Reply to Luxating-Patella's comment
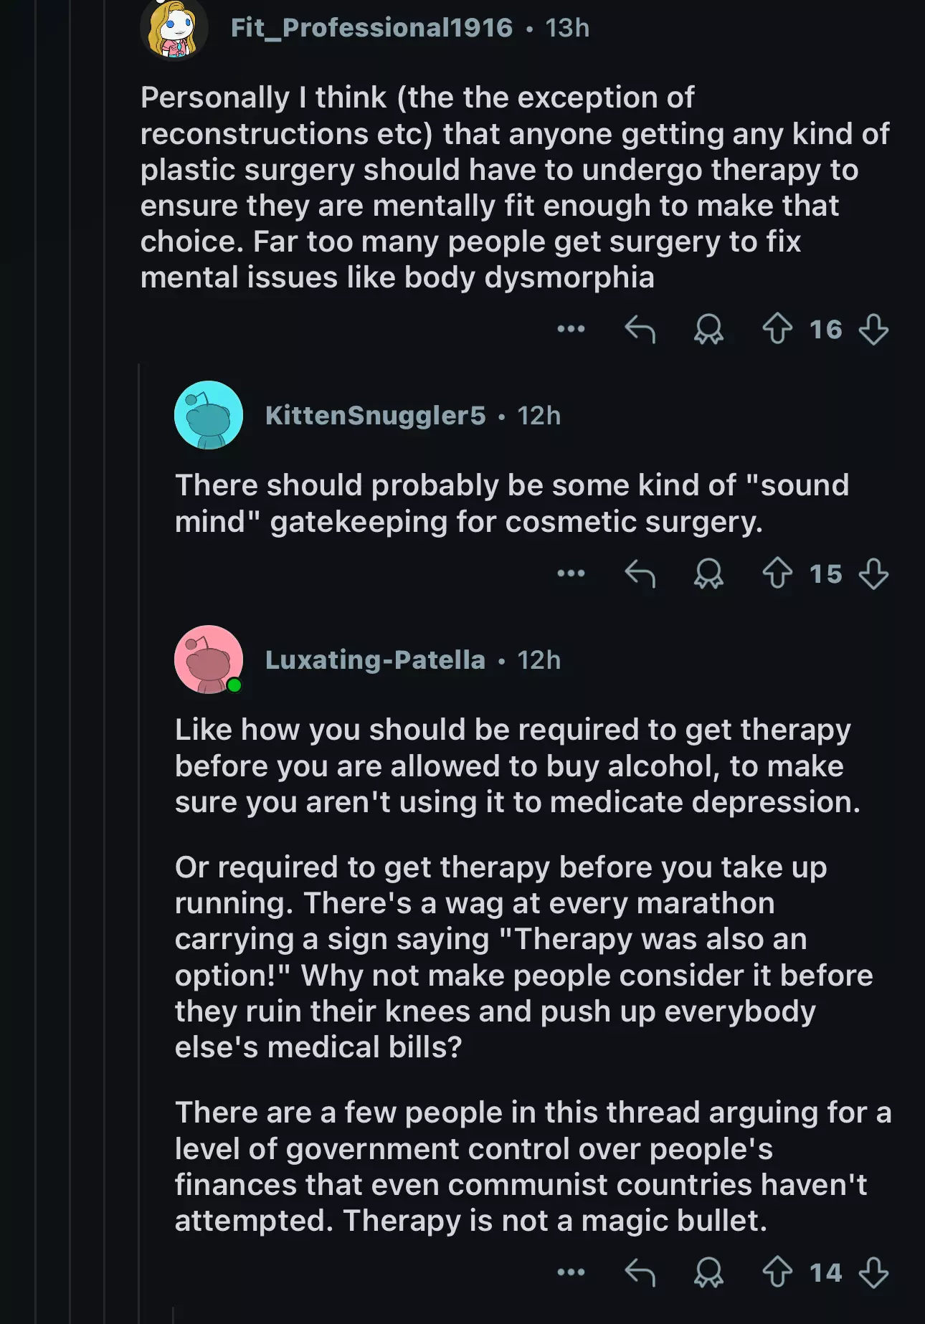 pyautogui.click(x=640, y=1273)
